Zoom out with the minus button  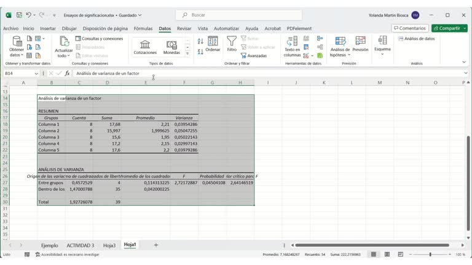(x=411, y=255)
